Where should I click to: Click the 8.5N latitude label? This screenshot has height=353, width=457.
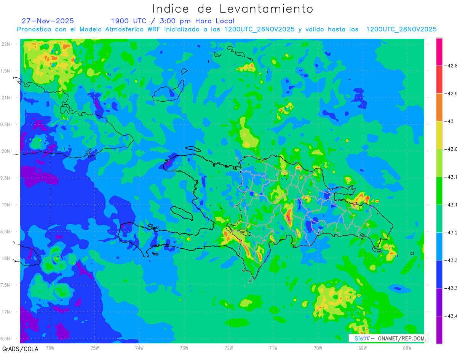pyautogui.click(x=5, y=232)
